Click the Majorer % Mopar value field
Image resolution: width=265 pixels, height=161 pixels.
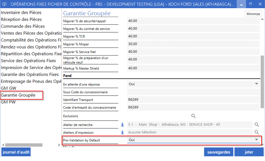(193, 44)
